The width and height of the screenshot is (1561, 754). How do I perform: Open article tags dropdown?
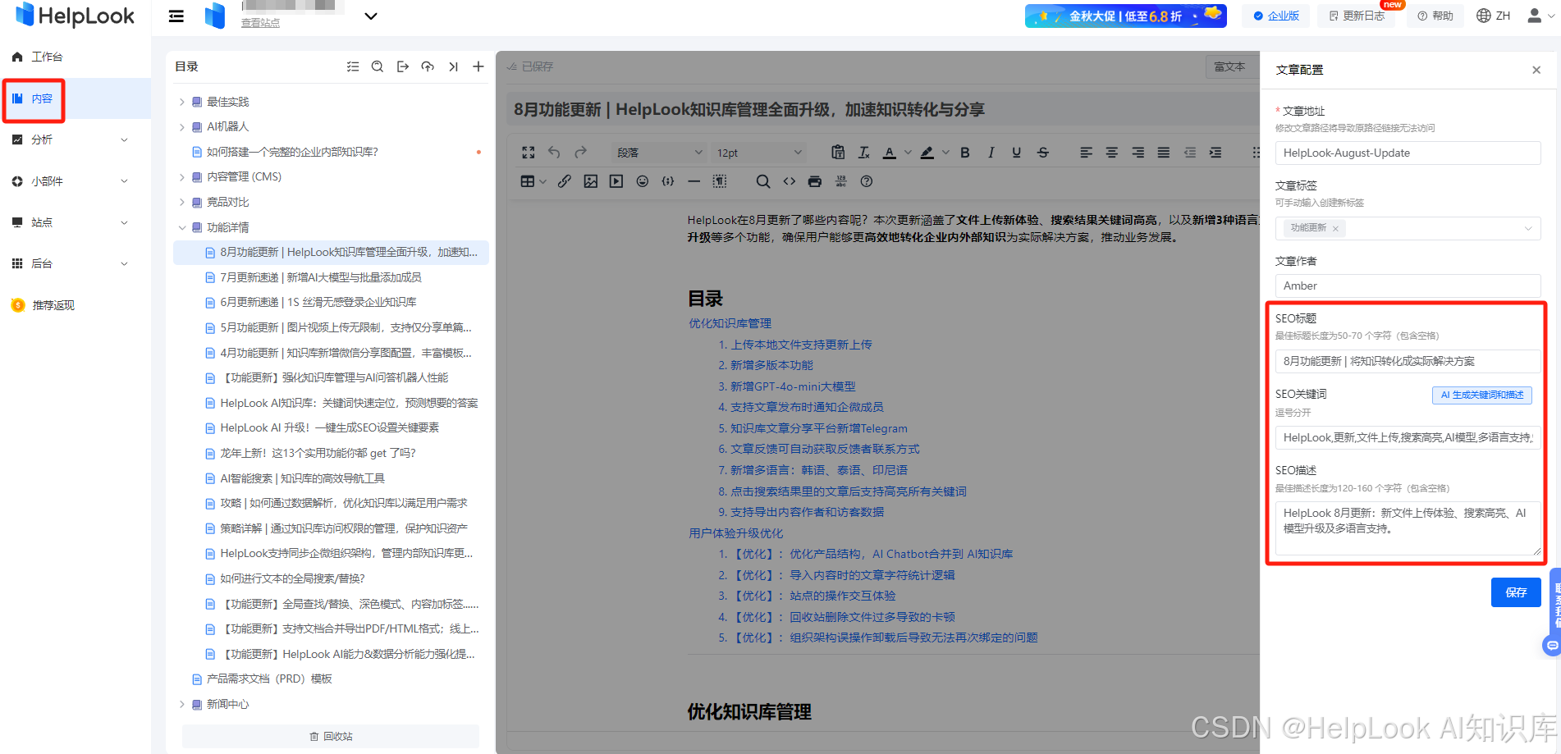pos(1408,228)
